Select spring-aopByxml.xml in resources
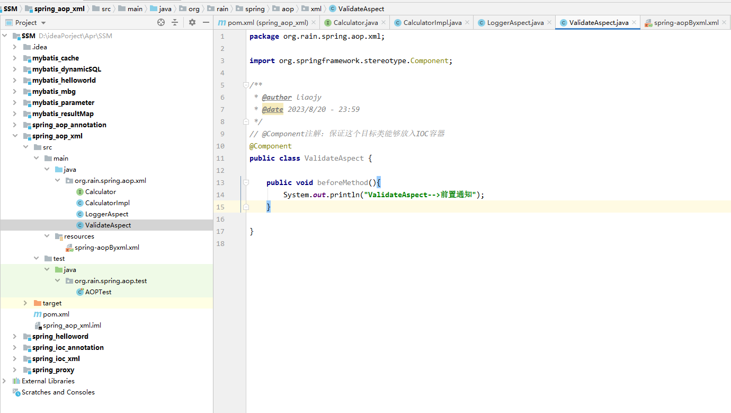Image resolution: width=731 pixels, height=413 pixels. [x=107, y=248]
